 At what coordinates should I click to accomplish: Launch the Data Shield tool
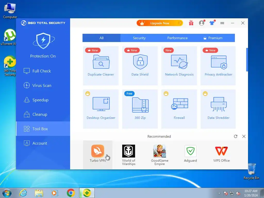[x=140, y=66]
